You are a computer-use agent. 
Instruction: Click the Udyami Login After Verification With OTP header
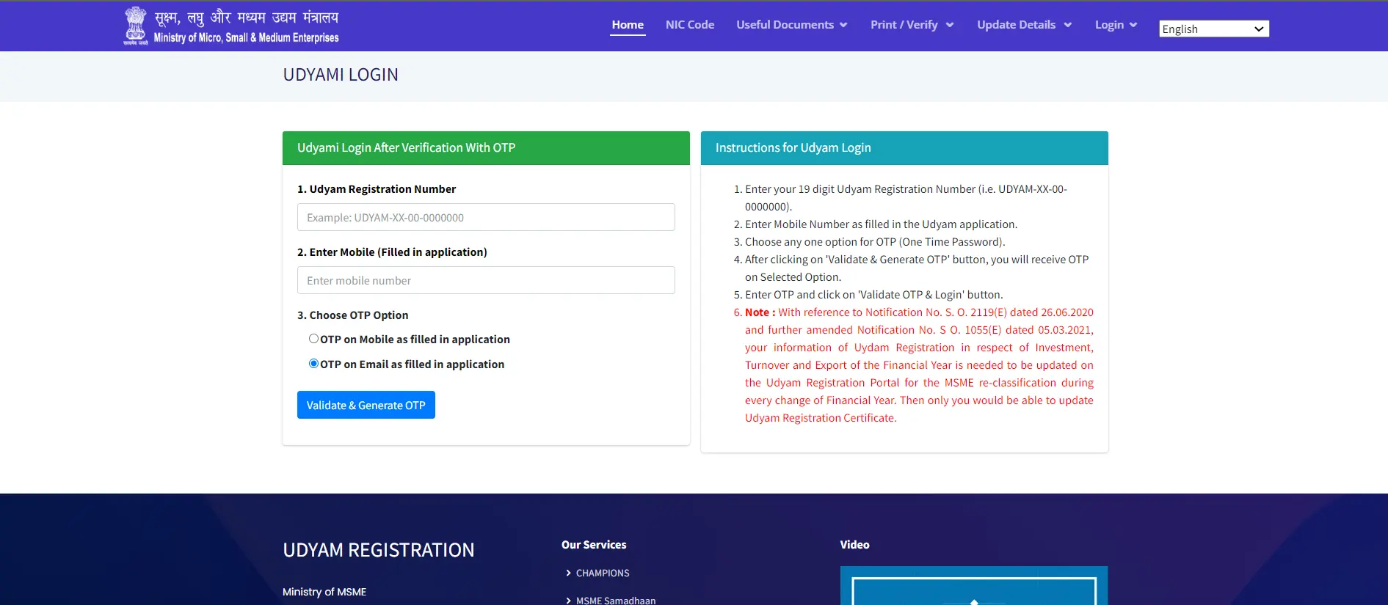coord(486,148)
